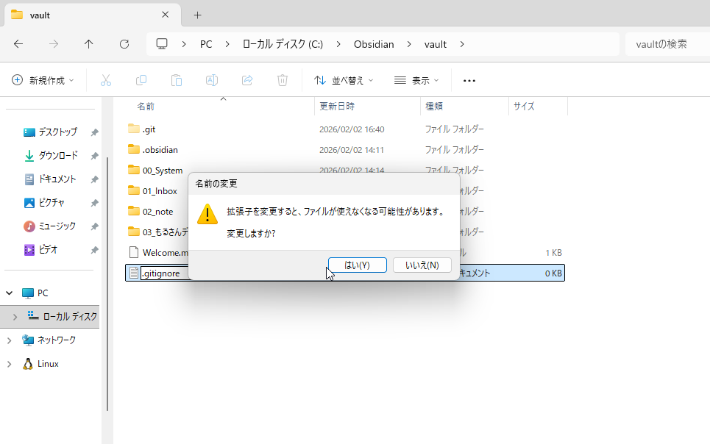Image resolution: width=710 pixels, height=444 pixels.
Task: Click the Paste clipboard icon
Action: click(177, 80)
